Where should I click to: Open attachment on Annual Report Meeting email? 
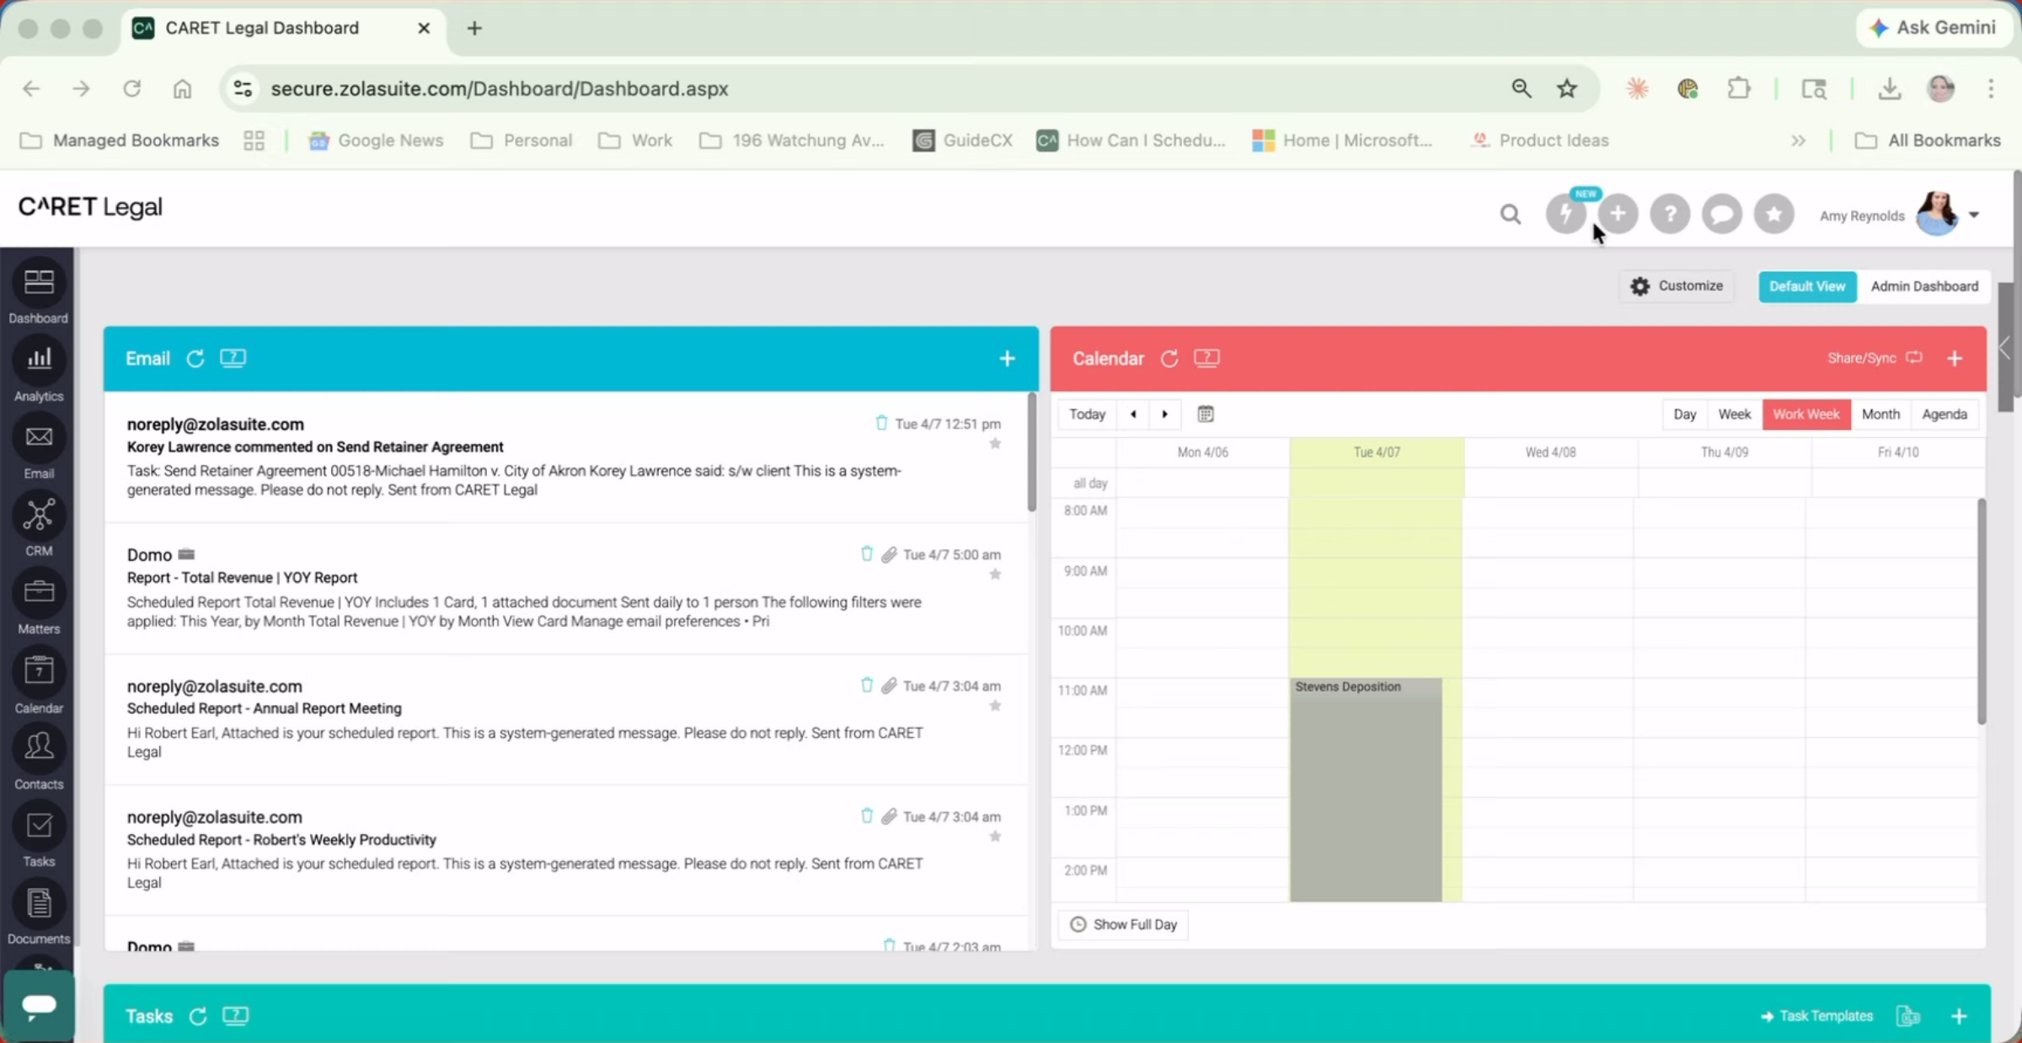point(889,686)
